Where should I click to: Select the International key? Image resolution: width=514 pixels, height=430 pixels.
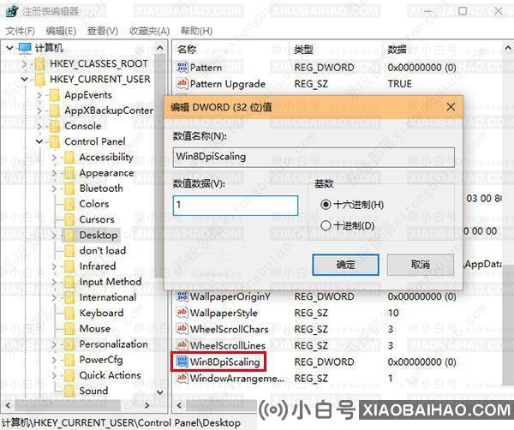[108, 297]
